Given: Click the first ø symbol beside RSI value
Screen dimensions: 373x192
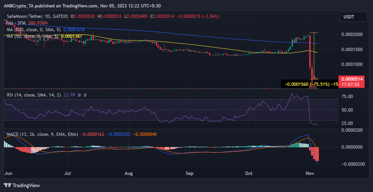Looking at the screenshot, I should [x=79, y=95].
